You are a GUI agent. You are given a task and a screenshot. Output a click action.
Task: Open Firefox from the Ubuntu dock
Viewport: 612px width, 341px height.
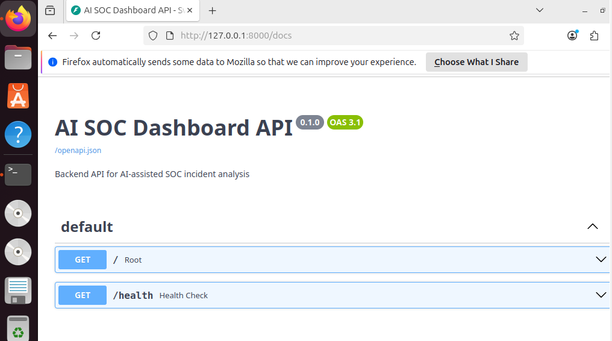[x=18, y=18]
